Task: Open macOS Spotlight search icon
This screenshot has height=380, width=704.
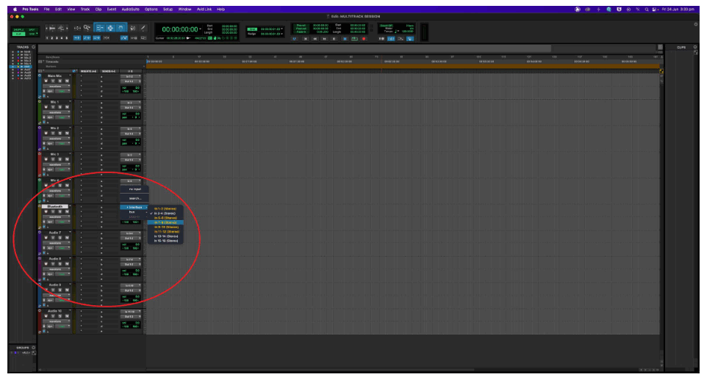Action: tap(647, 9)
